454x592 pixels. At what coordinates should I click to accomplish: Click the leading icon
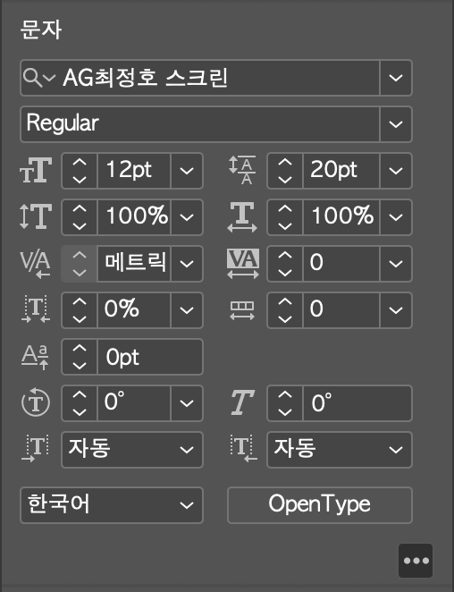242,170
